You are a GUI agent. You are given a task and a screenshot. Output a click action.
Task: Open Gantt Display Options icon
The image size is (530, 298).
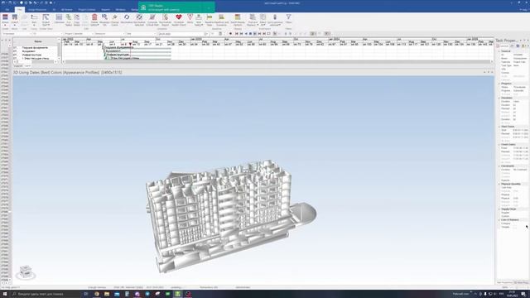coord(238,20)
